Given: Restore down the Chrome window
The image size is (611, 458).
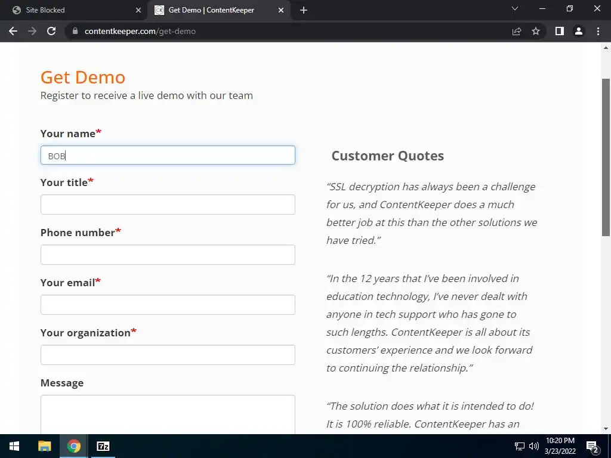Looking at the screenshot, I should [x=570, y=8].
